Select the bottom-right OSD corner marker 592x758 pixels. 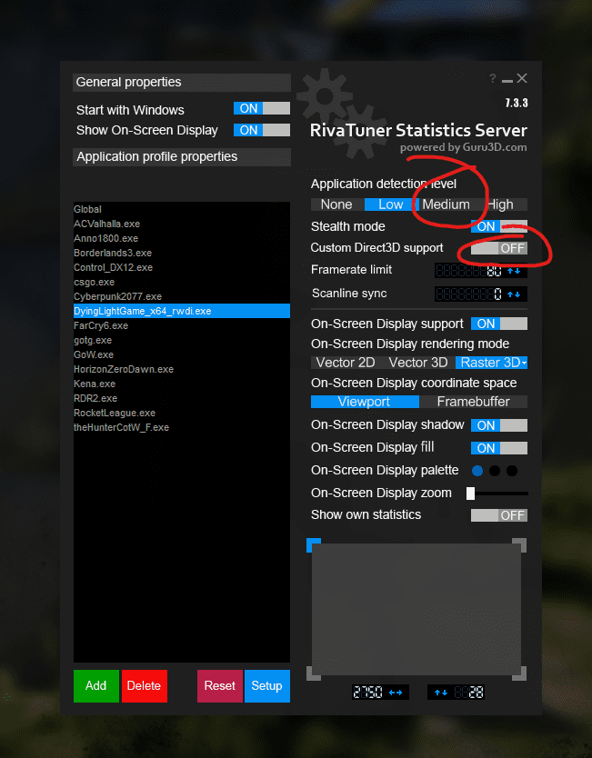pyautogui.click(x=519, y=673)
